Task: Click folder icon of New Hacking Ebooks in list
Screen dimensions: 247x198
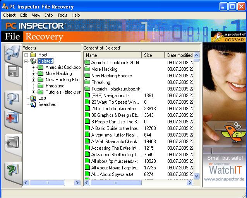Action: [x=87, y=76]
